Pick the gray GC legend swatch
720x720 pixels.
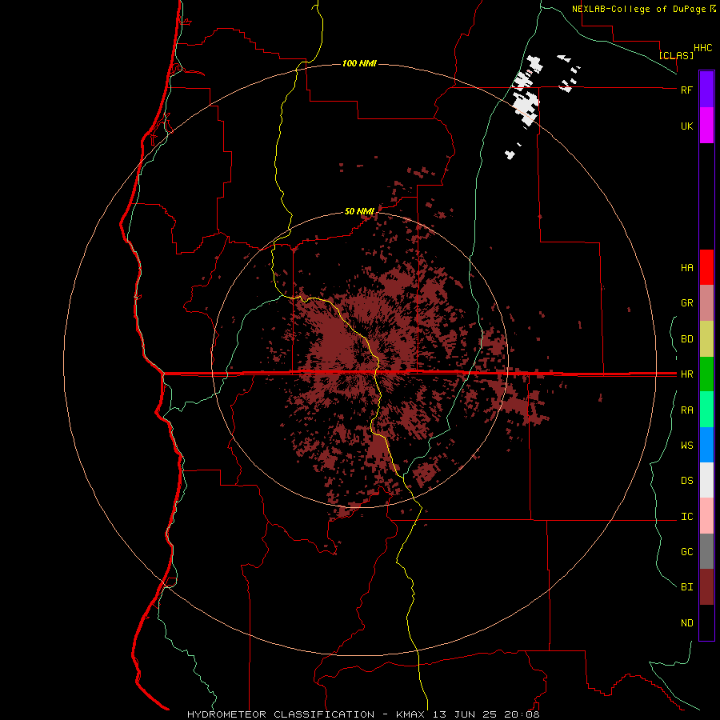point(706,551)
